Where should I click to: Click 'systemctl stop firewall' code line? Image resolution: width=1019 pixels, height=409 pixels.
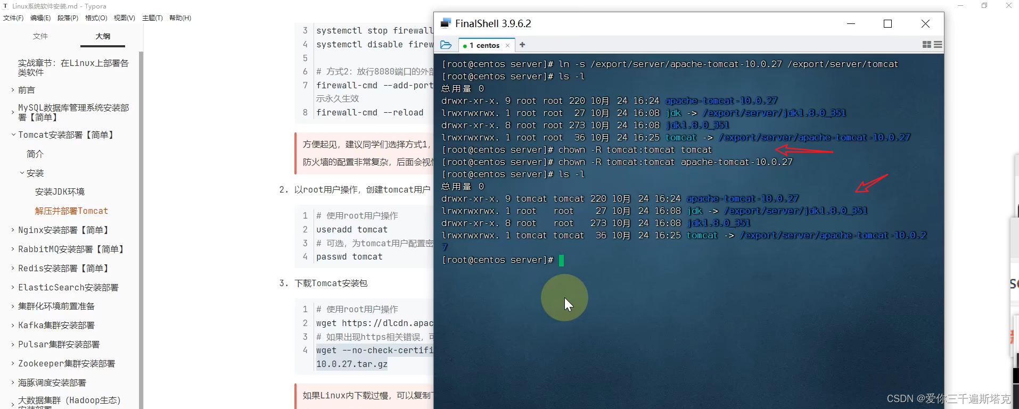click(375, 31)
